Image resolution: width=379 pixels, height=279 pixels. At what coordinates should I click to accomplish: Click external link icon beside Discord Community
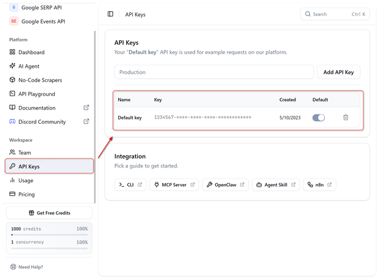86,121
